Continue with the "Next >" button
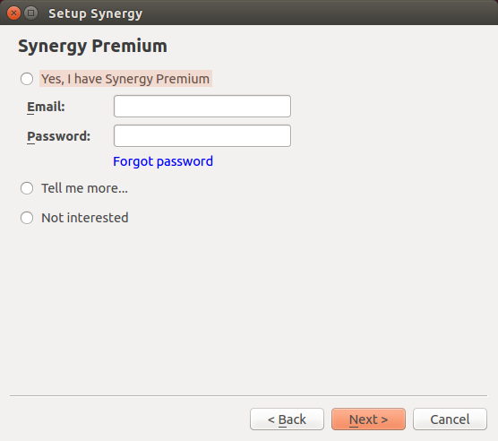Image resolution: width=498 pixels, height=441 pixels. [368, 419]
